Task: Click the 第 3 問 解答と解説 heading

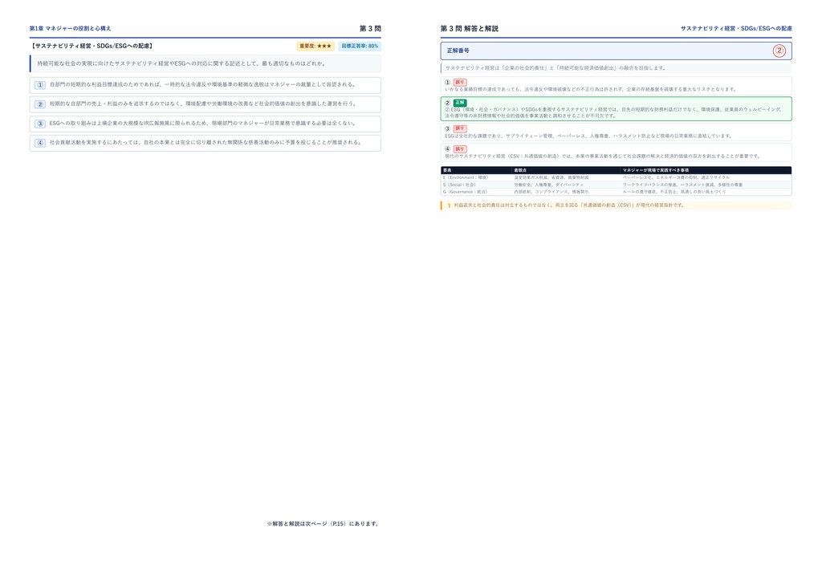Action: (469, 28)
